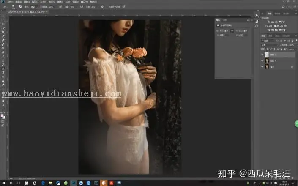This screenshot has height=186, width=298.
Task: Toggle Quick Mask mode icon
Action: [x=3, y=122]
